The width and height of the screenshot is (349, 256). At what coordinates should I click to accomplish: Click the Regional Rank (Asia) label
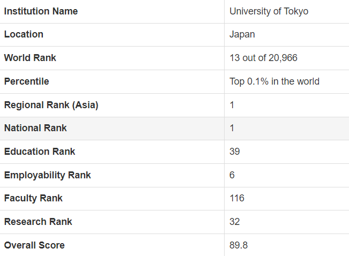point(51,105)
